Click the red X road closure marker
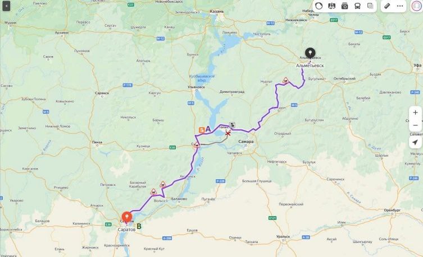This screenshot has height=257, width=423. [228, 133]
